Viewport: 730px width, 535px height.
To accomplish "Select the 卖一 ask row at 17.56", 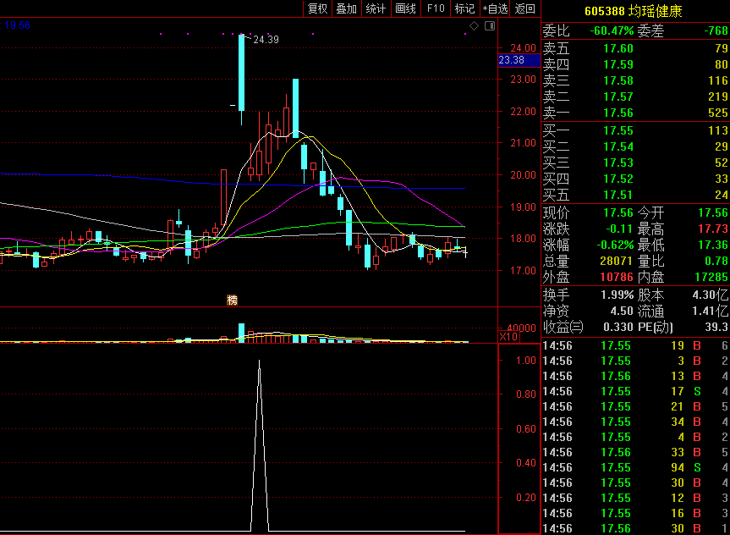I will pos(635,113).
